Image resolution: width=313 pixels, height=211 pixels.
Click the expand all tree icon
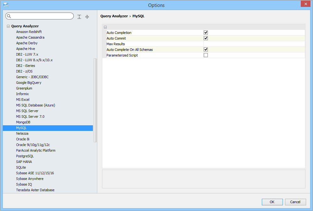pyautogui.click(x=79, y=17)
